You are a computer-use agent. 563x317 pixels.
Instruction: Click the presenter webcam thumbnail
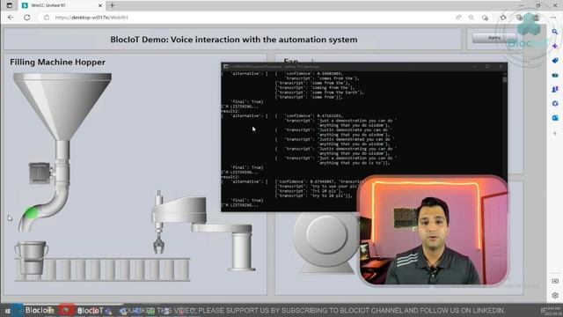(434, 230)
